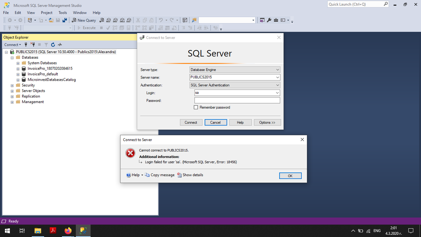Expand the Server Objects folder node
This screenshot has height=237, width=421.
(12, 91)
